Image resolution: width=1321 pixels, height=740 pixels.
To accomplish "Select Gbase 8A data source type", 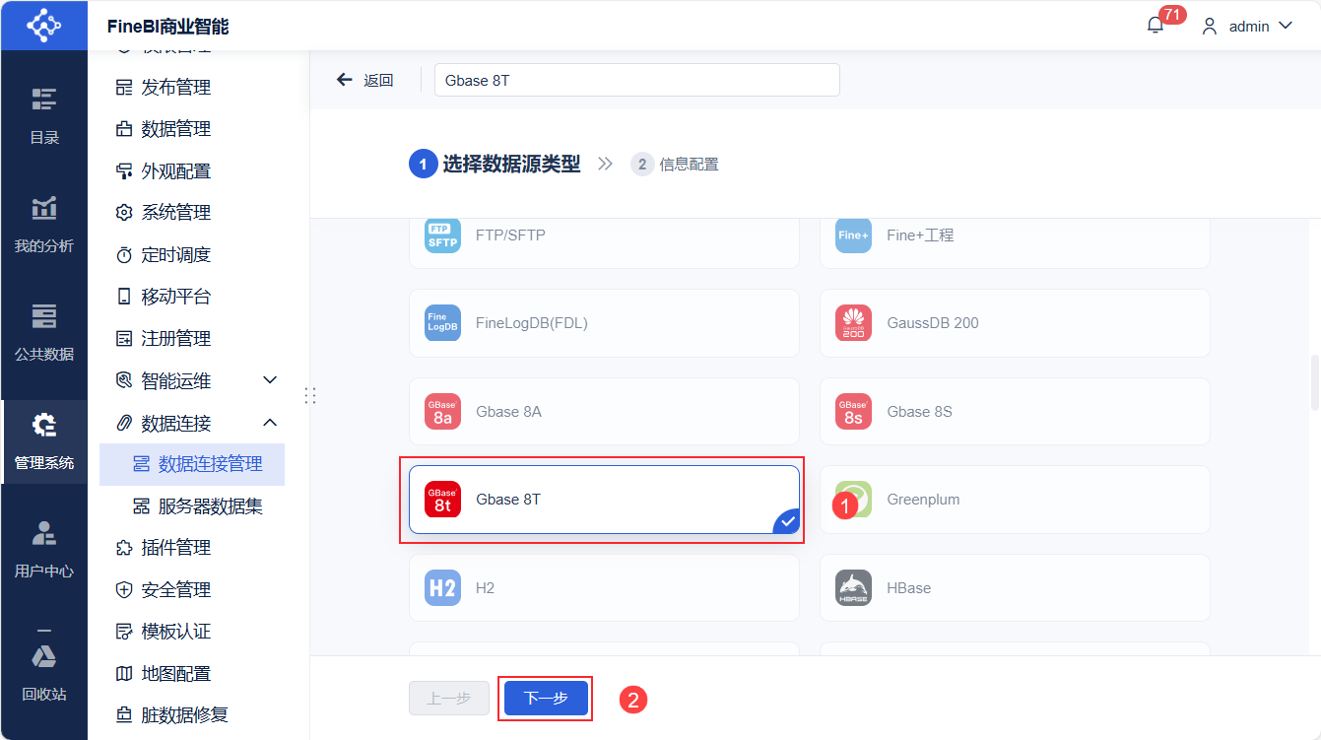I will pos(604,411).
